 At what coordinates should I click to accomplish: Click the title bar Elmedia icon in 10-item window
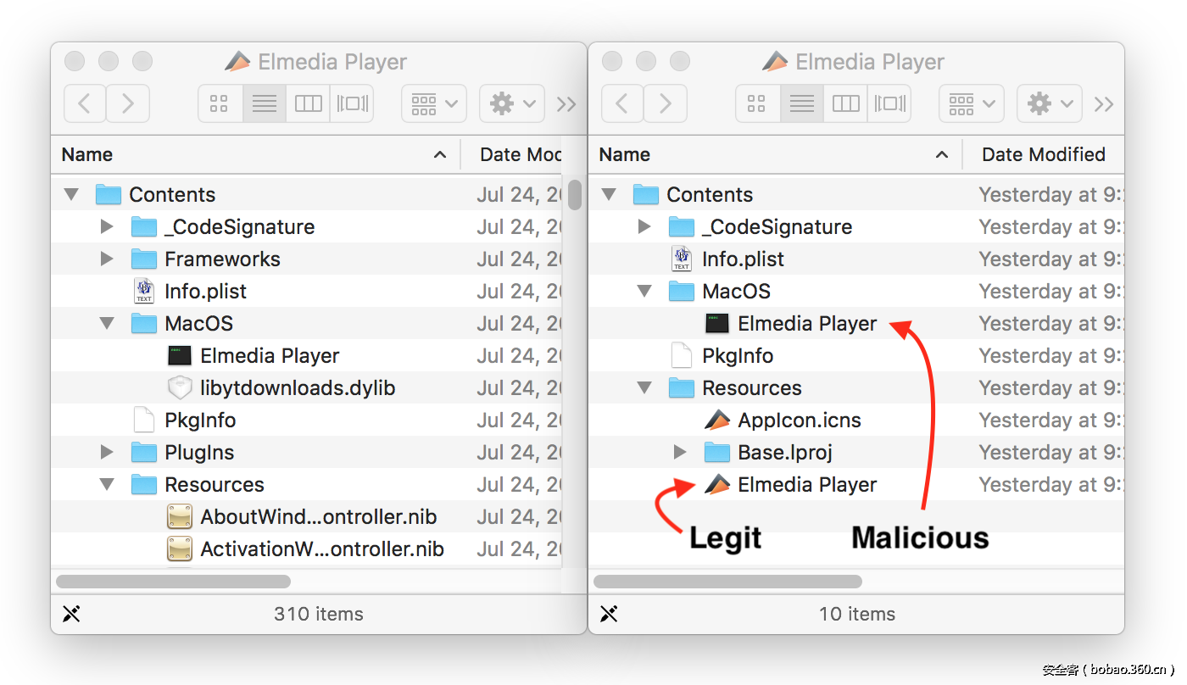[x=775, y=62]
